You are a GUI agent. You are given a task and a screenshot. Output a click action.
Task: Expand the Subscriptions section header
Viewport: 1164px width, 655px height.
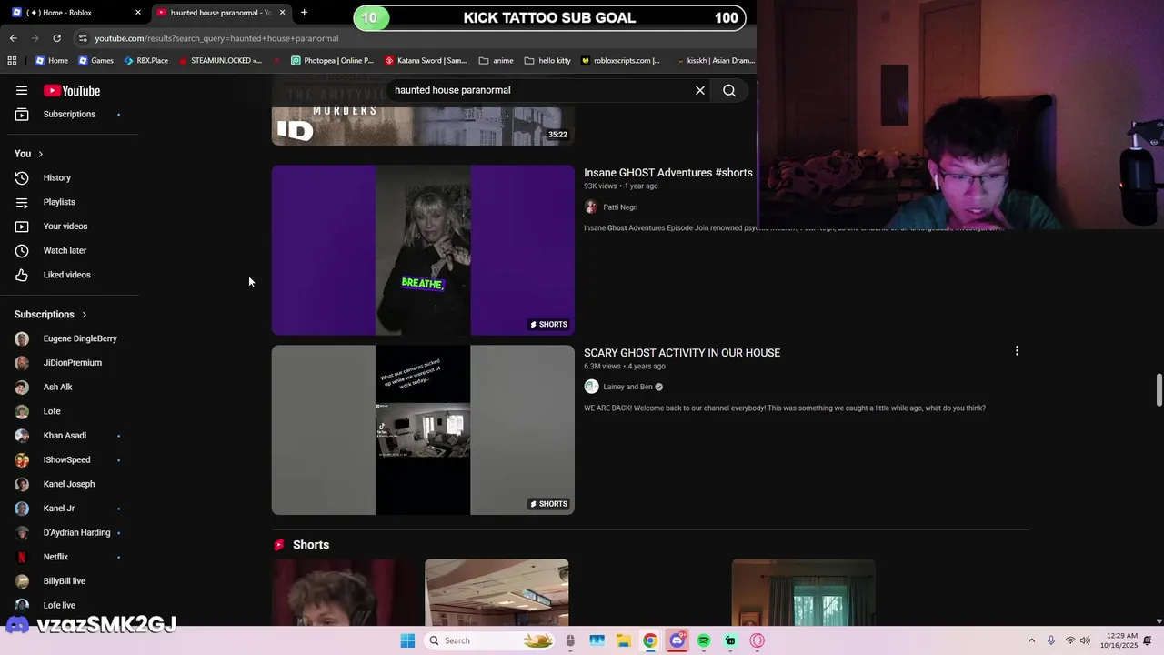51,314
